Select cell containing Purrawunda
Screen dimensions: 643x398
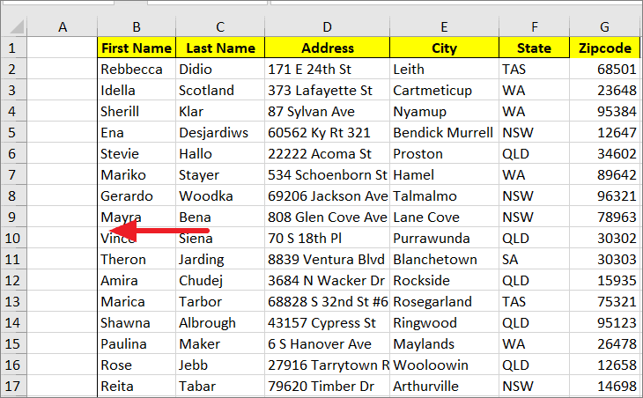point(444,238)
